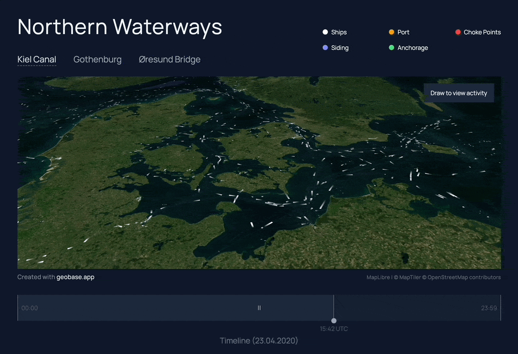Select the Kiel Canal tab

pyautogui.click(x=37, y=59)
